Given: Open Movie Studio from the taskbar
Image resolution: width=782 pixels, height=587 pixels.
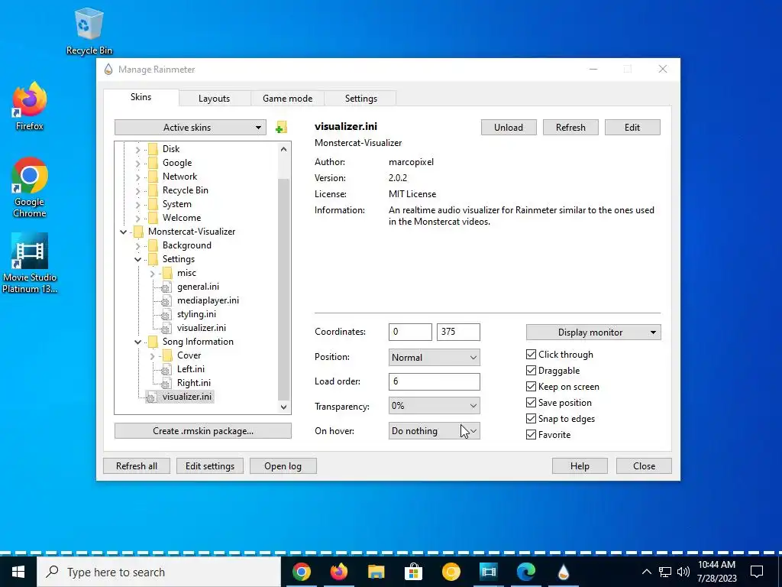Looking at the screenshot, I should [x=488, y=572].
